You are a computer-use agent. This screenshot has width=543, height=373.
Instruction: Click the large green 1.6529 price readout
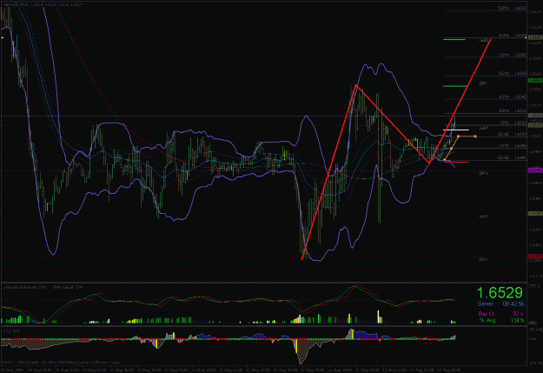coord(500,293)
